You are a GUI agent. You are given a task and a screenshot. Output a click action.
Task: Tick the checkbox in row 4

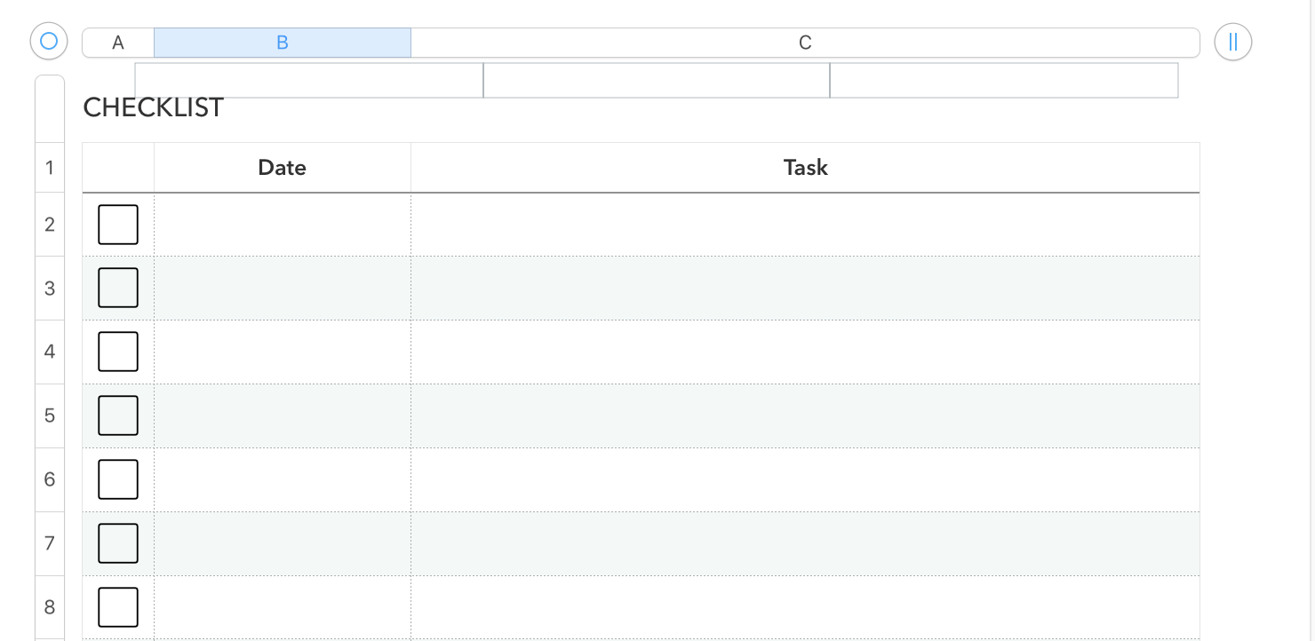point(118,352)
